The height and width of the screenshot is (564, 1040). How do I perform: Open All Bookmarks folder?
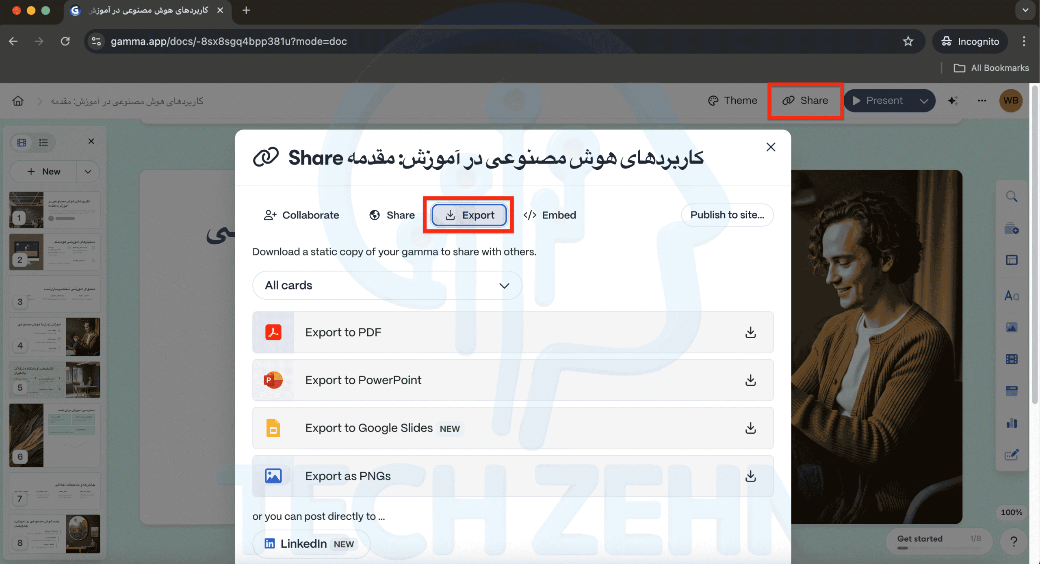[x=991, y=68]
